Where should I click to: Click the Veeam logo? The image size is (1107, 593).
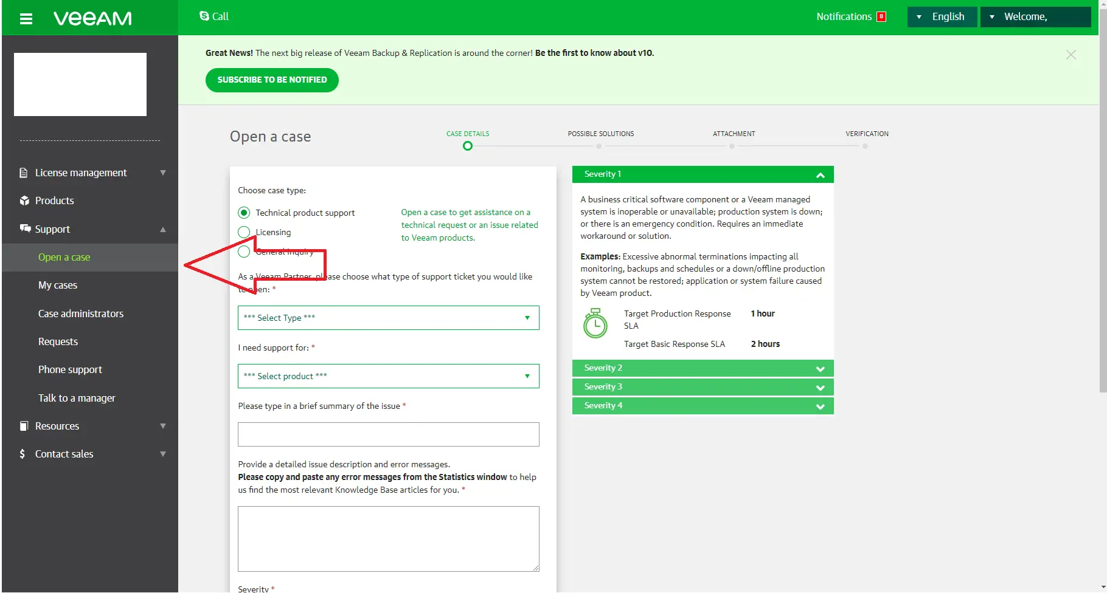click(92, 19)
